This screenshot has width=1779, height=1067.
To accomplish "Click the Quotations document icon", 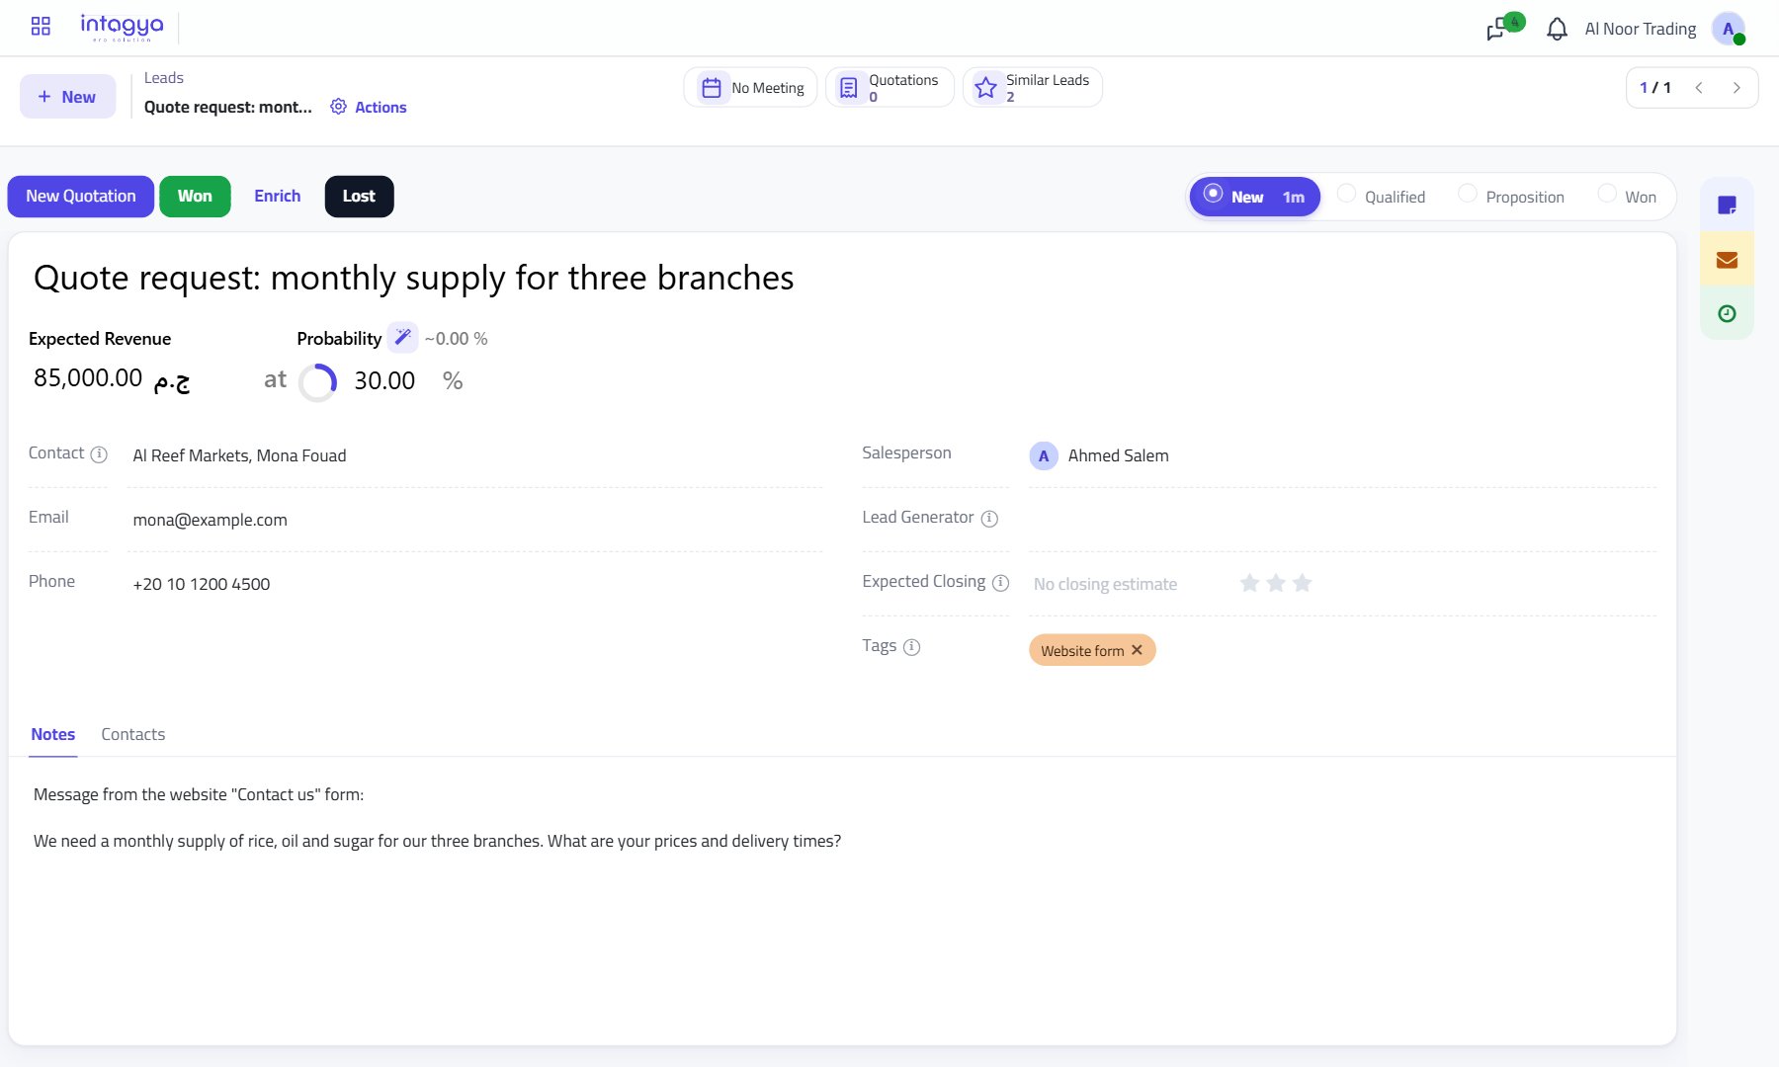I will (x=848, y=88).
